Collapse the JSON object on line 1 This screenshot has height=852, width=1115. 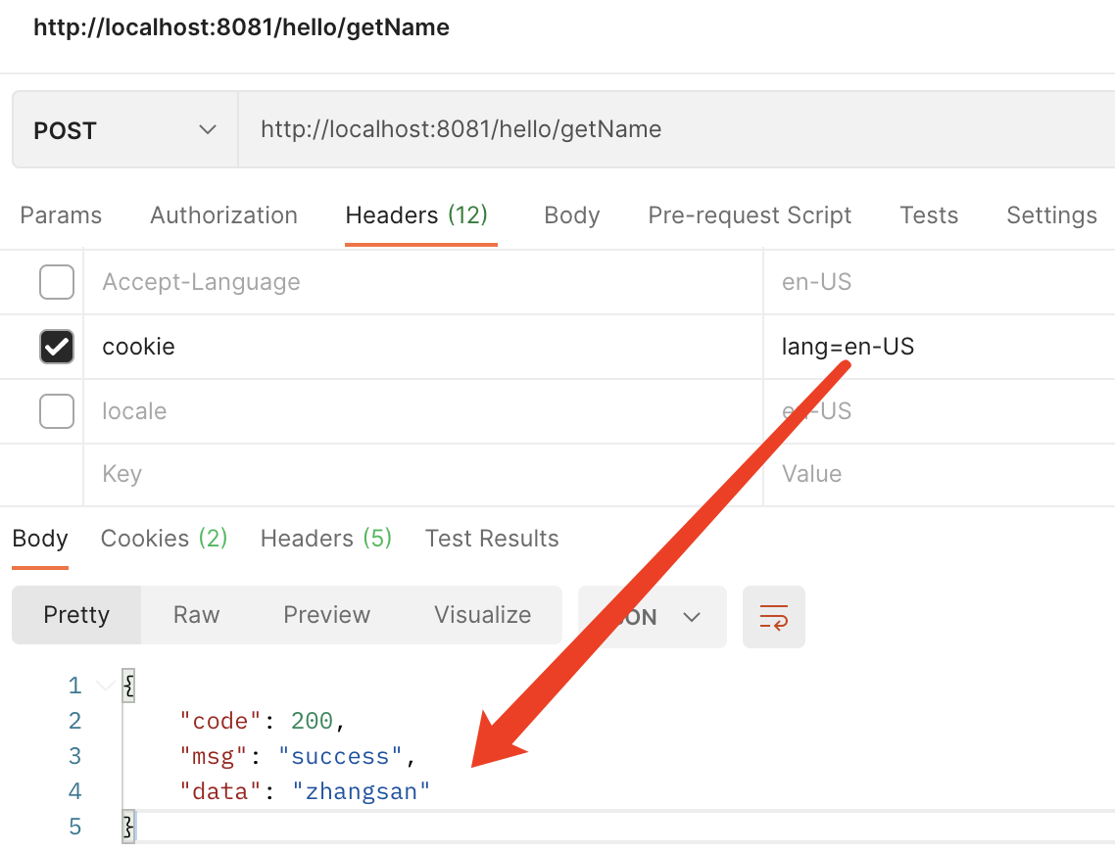tap(104, 685)
